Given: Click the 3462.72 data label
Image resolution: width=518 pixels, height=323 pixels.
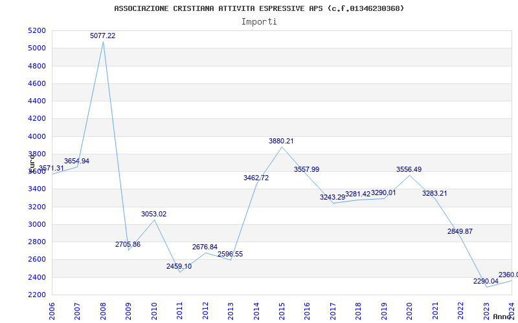Looking at the screenshot, I should [256, 178].
